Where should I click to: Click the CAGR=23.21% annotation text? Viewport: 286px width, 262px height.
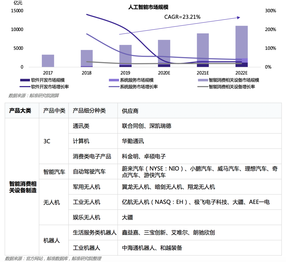coord(182,17)
